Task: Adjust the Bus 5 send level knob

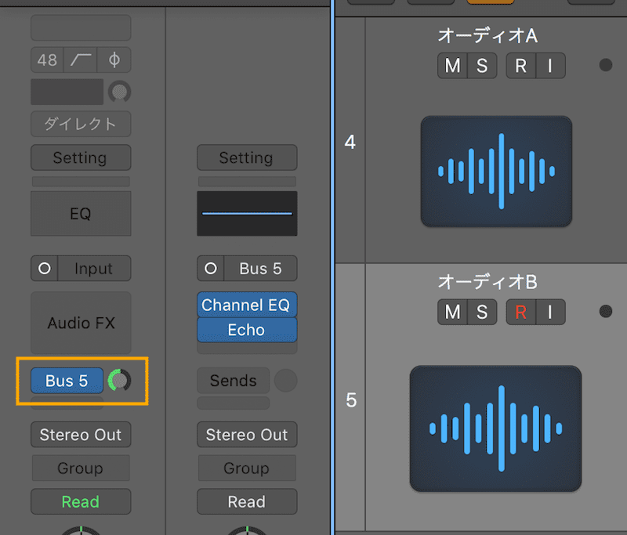Action: [120, 381]
